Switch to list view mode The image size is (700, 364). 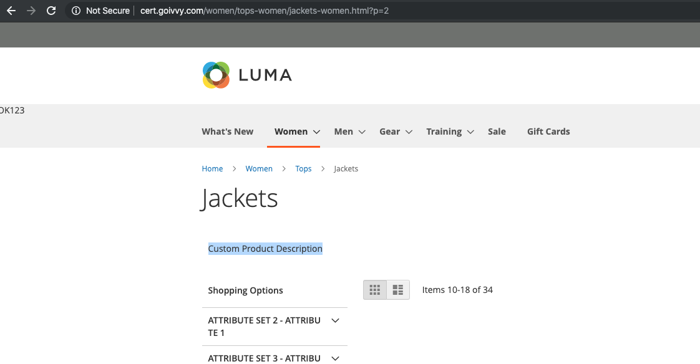coord(398,290)
